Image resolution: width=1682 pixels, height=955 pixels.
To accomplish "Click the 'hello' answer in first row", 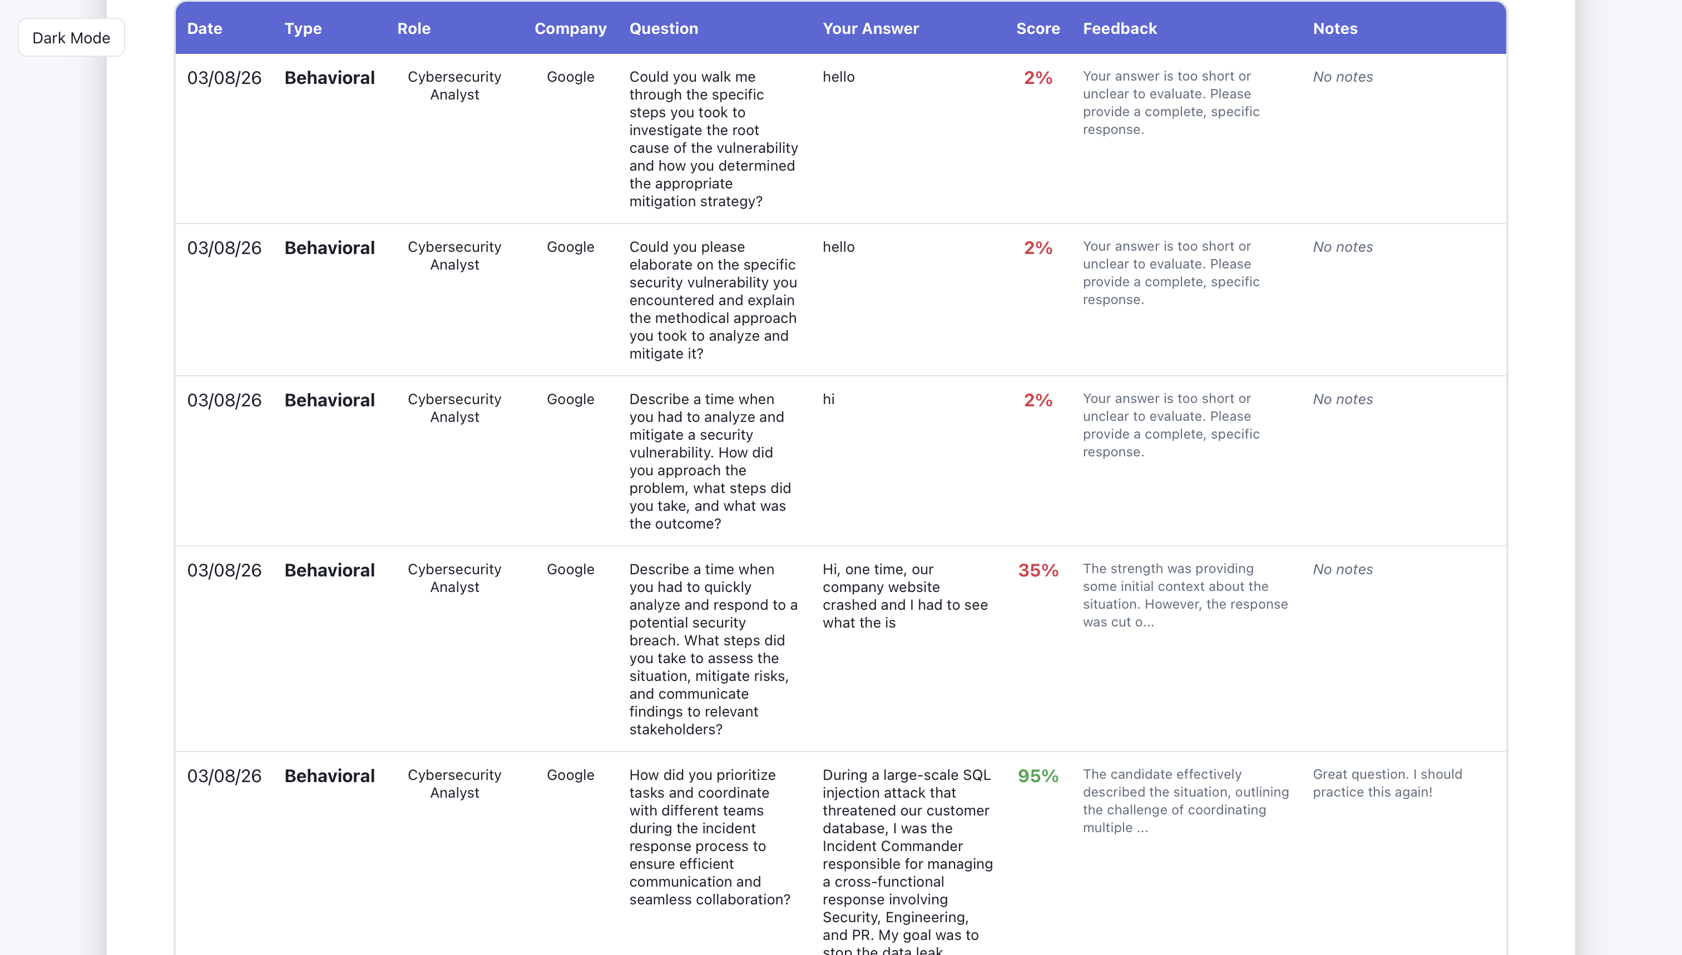I will coord(838,77).
